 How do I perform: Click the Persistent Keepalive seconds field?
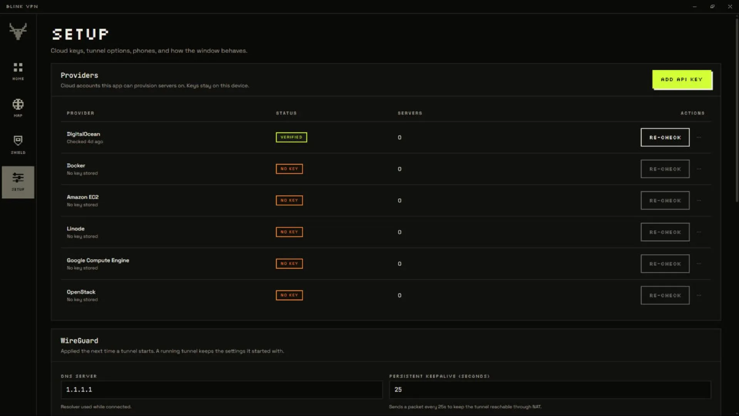[550, 390]
